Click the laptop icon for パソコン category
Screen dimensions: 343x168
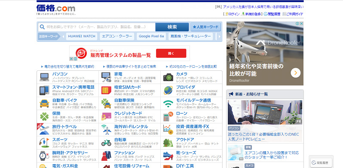(x=44, y=77)
